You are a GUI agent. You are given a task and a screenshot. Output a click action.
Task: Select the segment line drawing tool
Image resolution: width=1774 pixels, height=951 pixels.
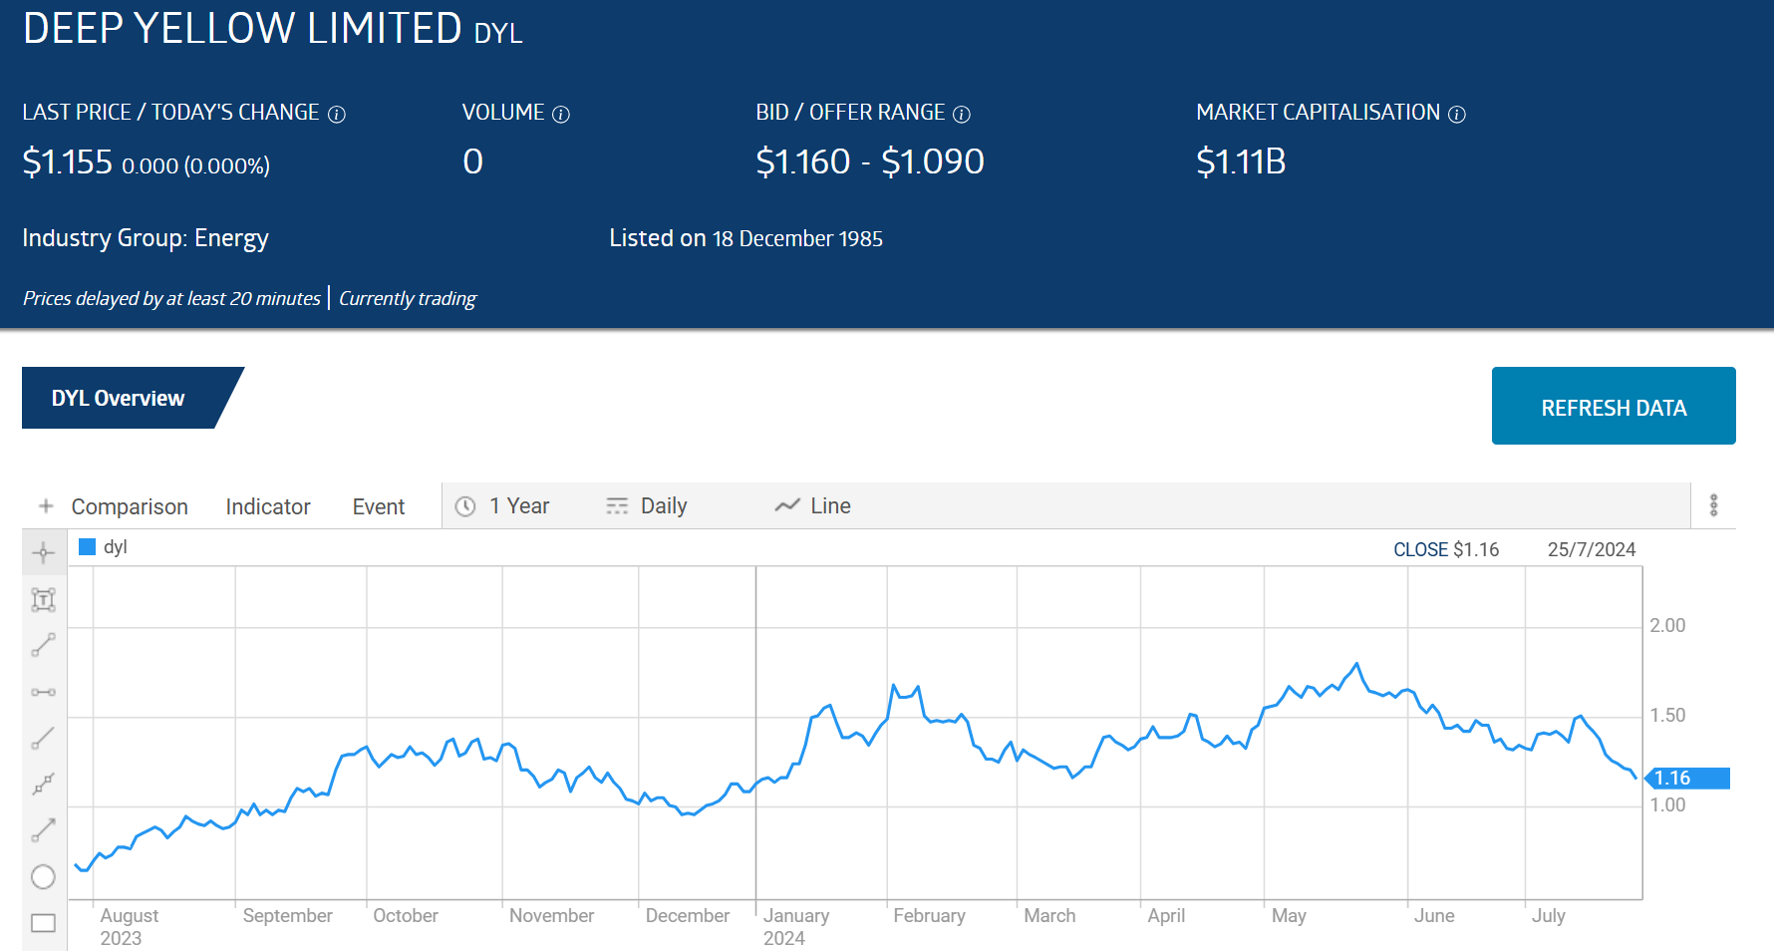point(43,645)
